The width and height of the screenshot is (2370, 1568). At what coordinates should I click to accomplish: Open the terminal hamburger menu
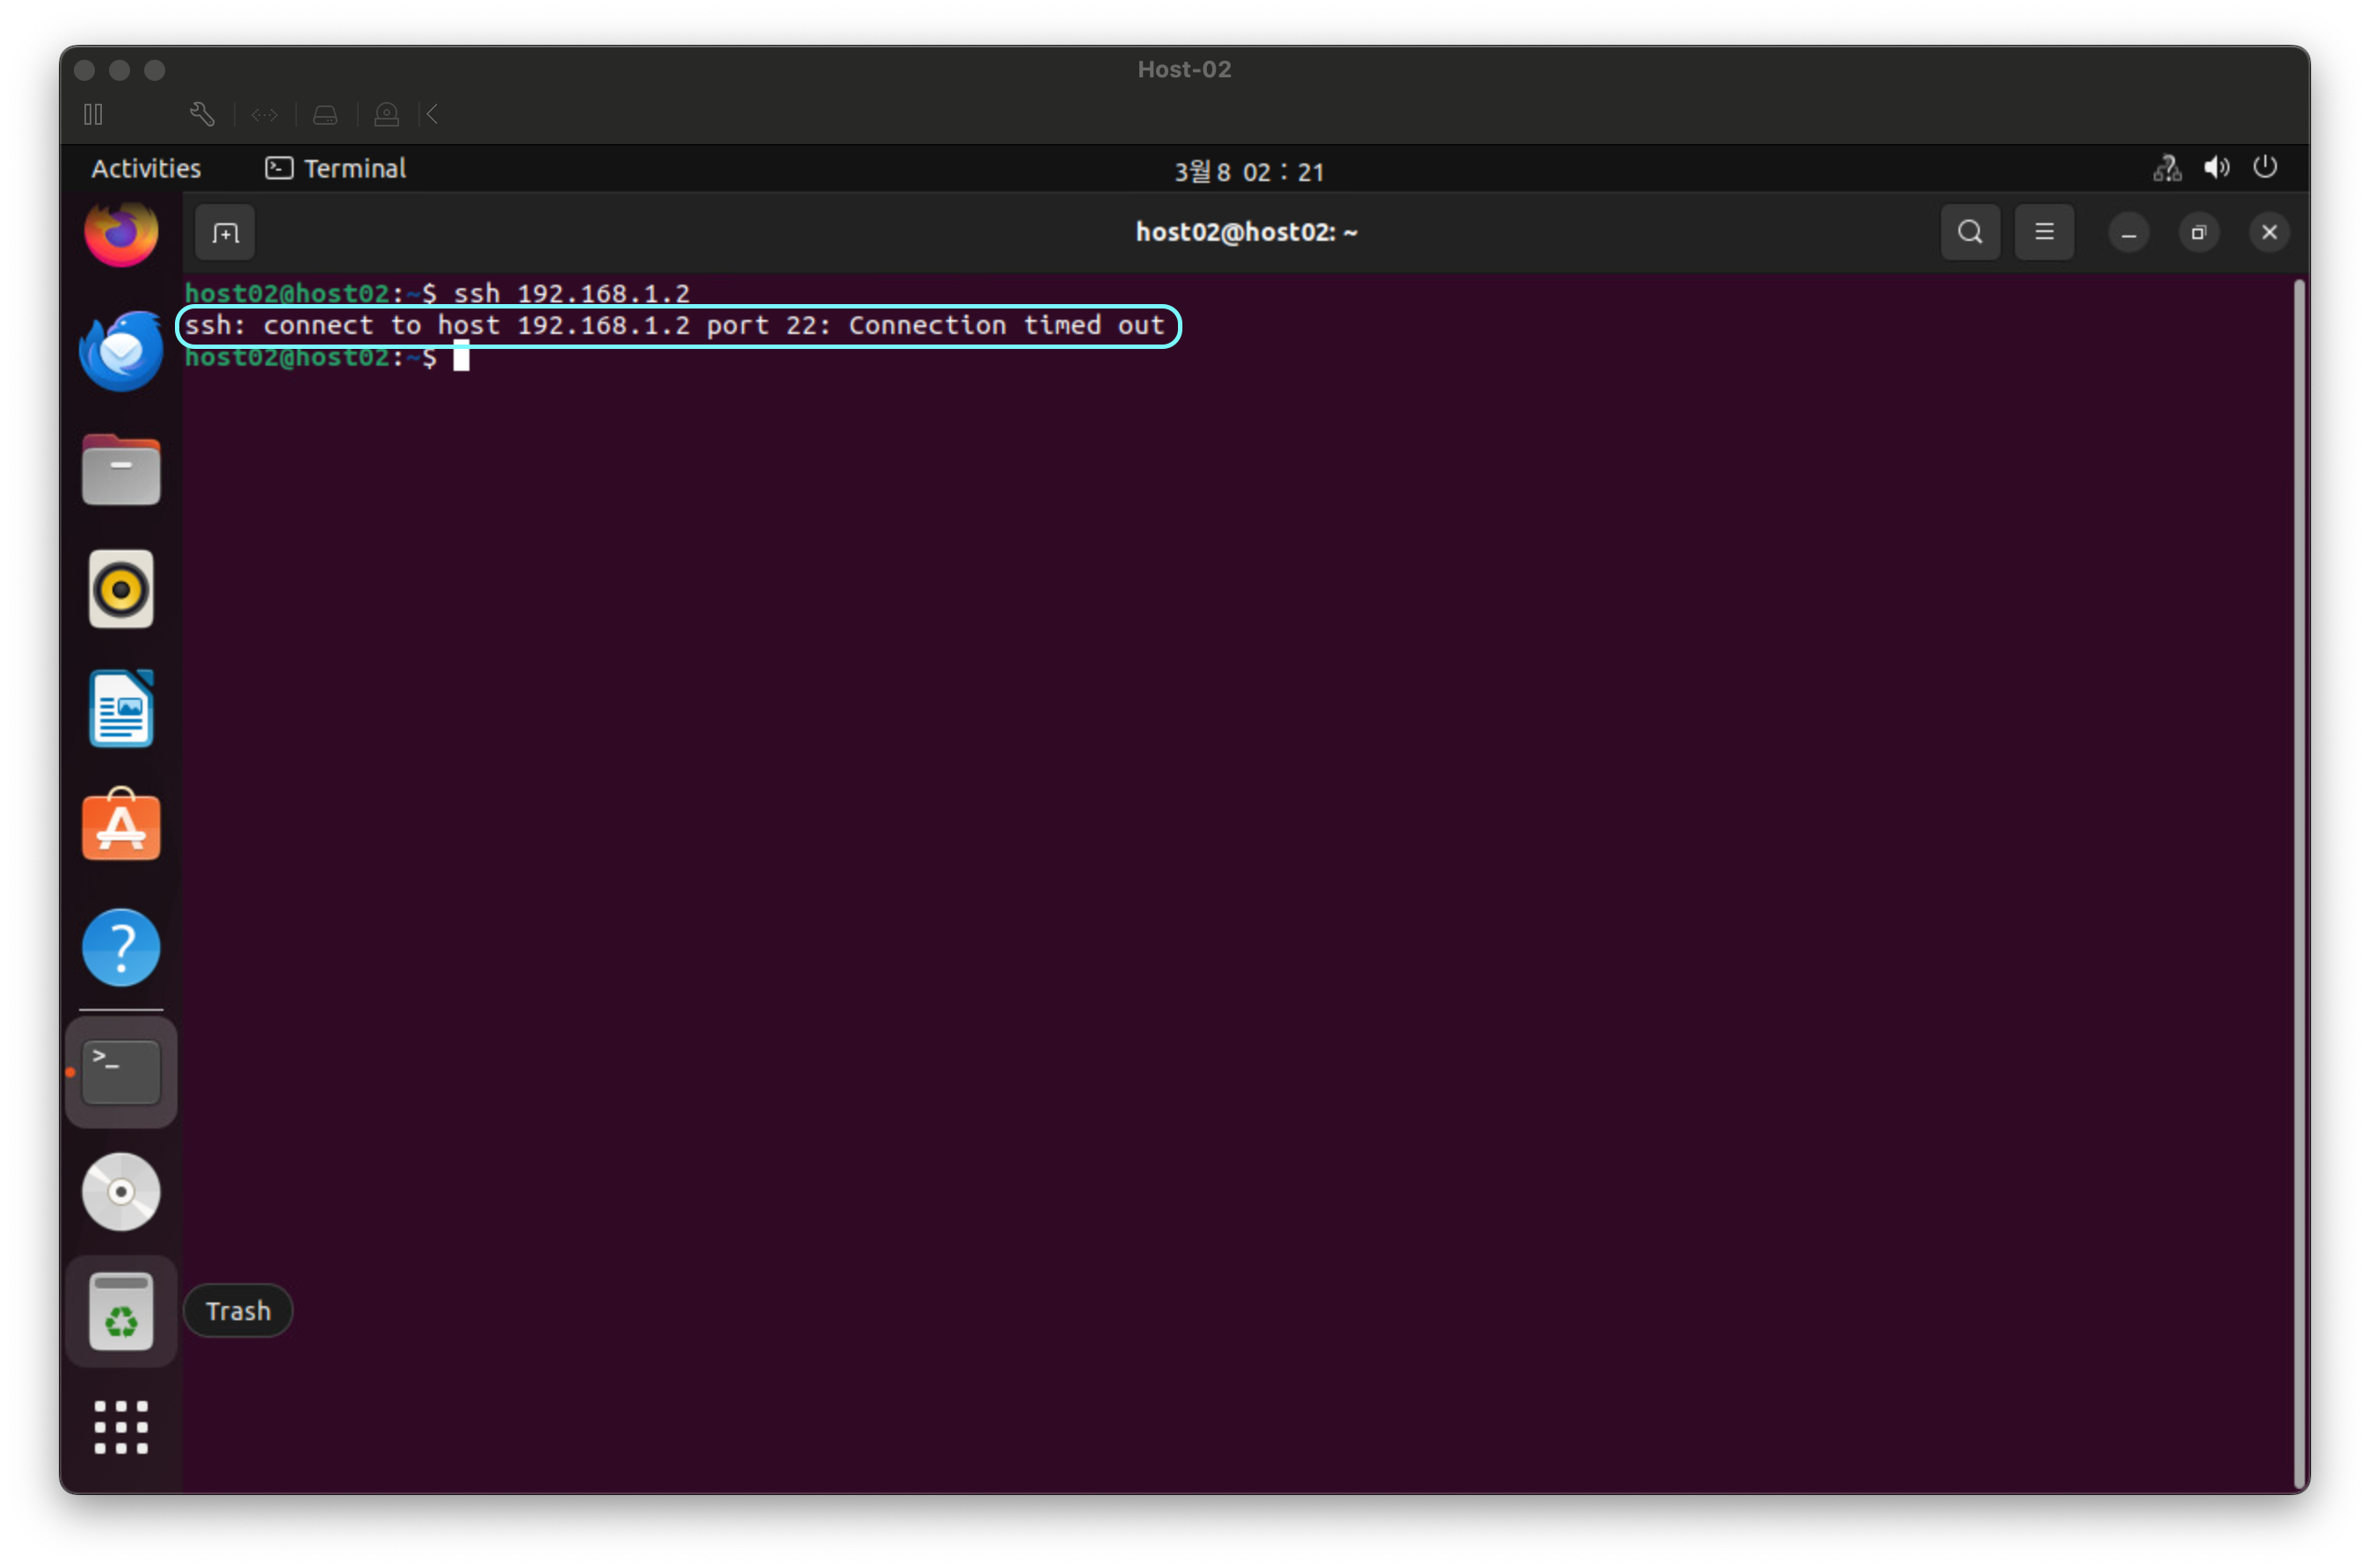(2043, 233)
